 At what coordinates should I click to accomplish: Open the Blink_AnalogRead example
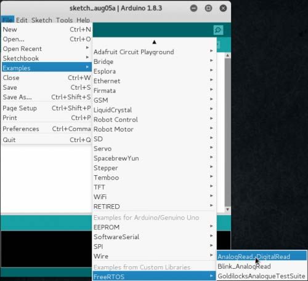pos(262,266)
